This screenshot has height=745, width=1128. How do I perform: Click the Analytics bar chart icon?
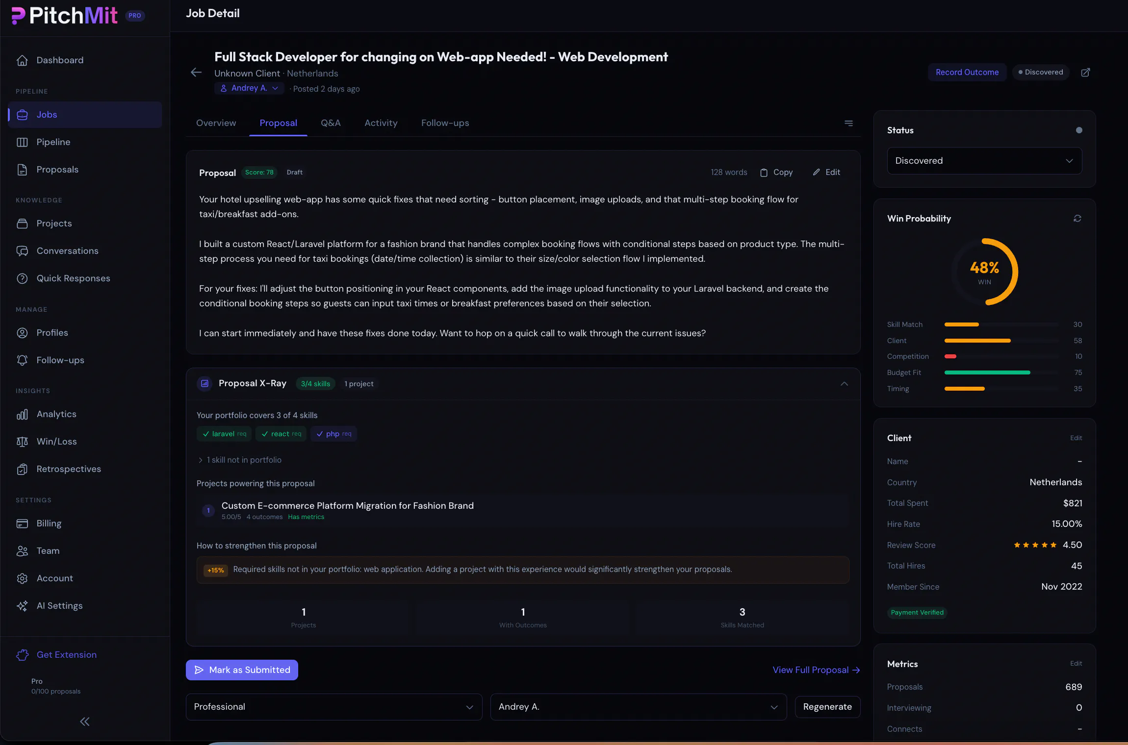click(x=22, y=414)
